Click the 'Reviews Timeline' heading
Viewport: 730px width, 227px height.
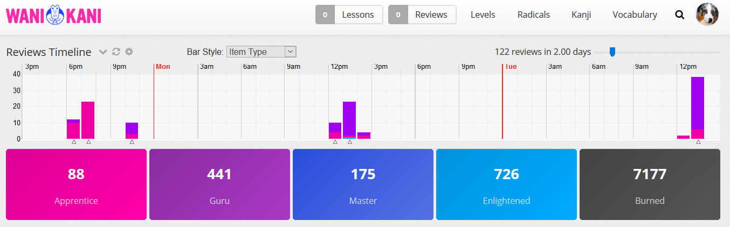(49, 52)
